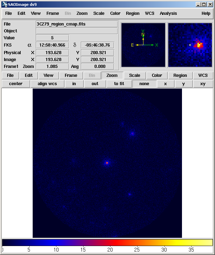
Task: Open the Edit menu in menu bar
Action: pos(21,13)
